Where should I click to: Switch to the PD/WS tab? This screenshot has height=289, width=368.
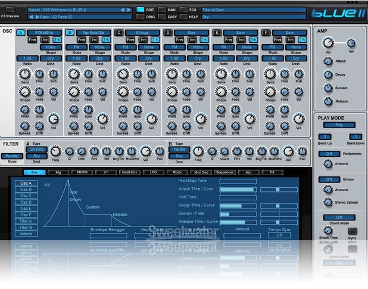[x=82, y=172]
